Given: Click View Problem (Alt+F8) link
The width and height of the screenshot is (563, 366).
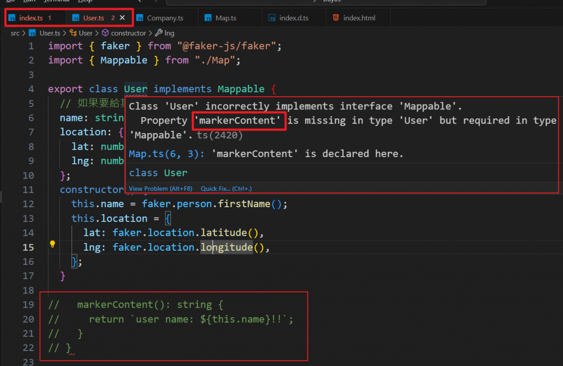Looking at the screenshot, I should click(x=161, y=188).
